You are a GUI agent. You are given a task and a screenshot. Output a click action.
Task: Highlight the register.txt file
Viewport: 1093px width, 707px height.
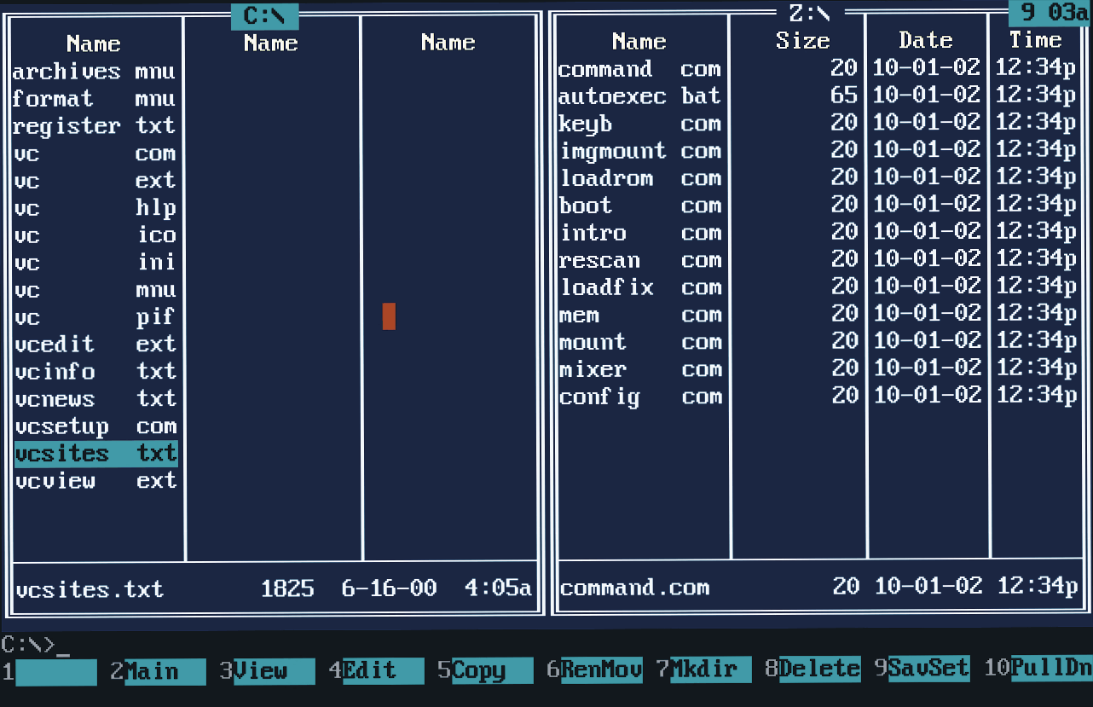pyautogui.click(x=95, y=126)
